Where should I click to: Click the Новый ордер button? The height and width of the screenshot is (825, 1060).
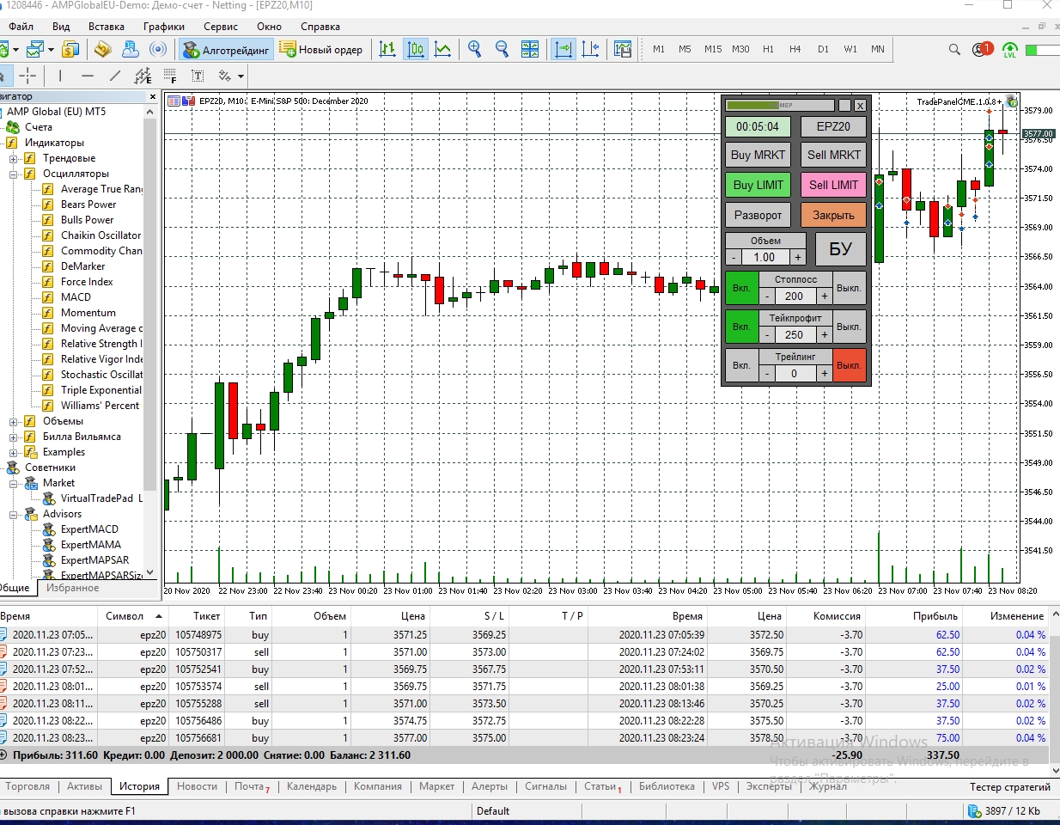(322, 50)
